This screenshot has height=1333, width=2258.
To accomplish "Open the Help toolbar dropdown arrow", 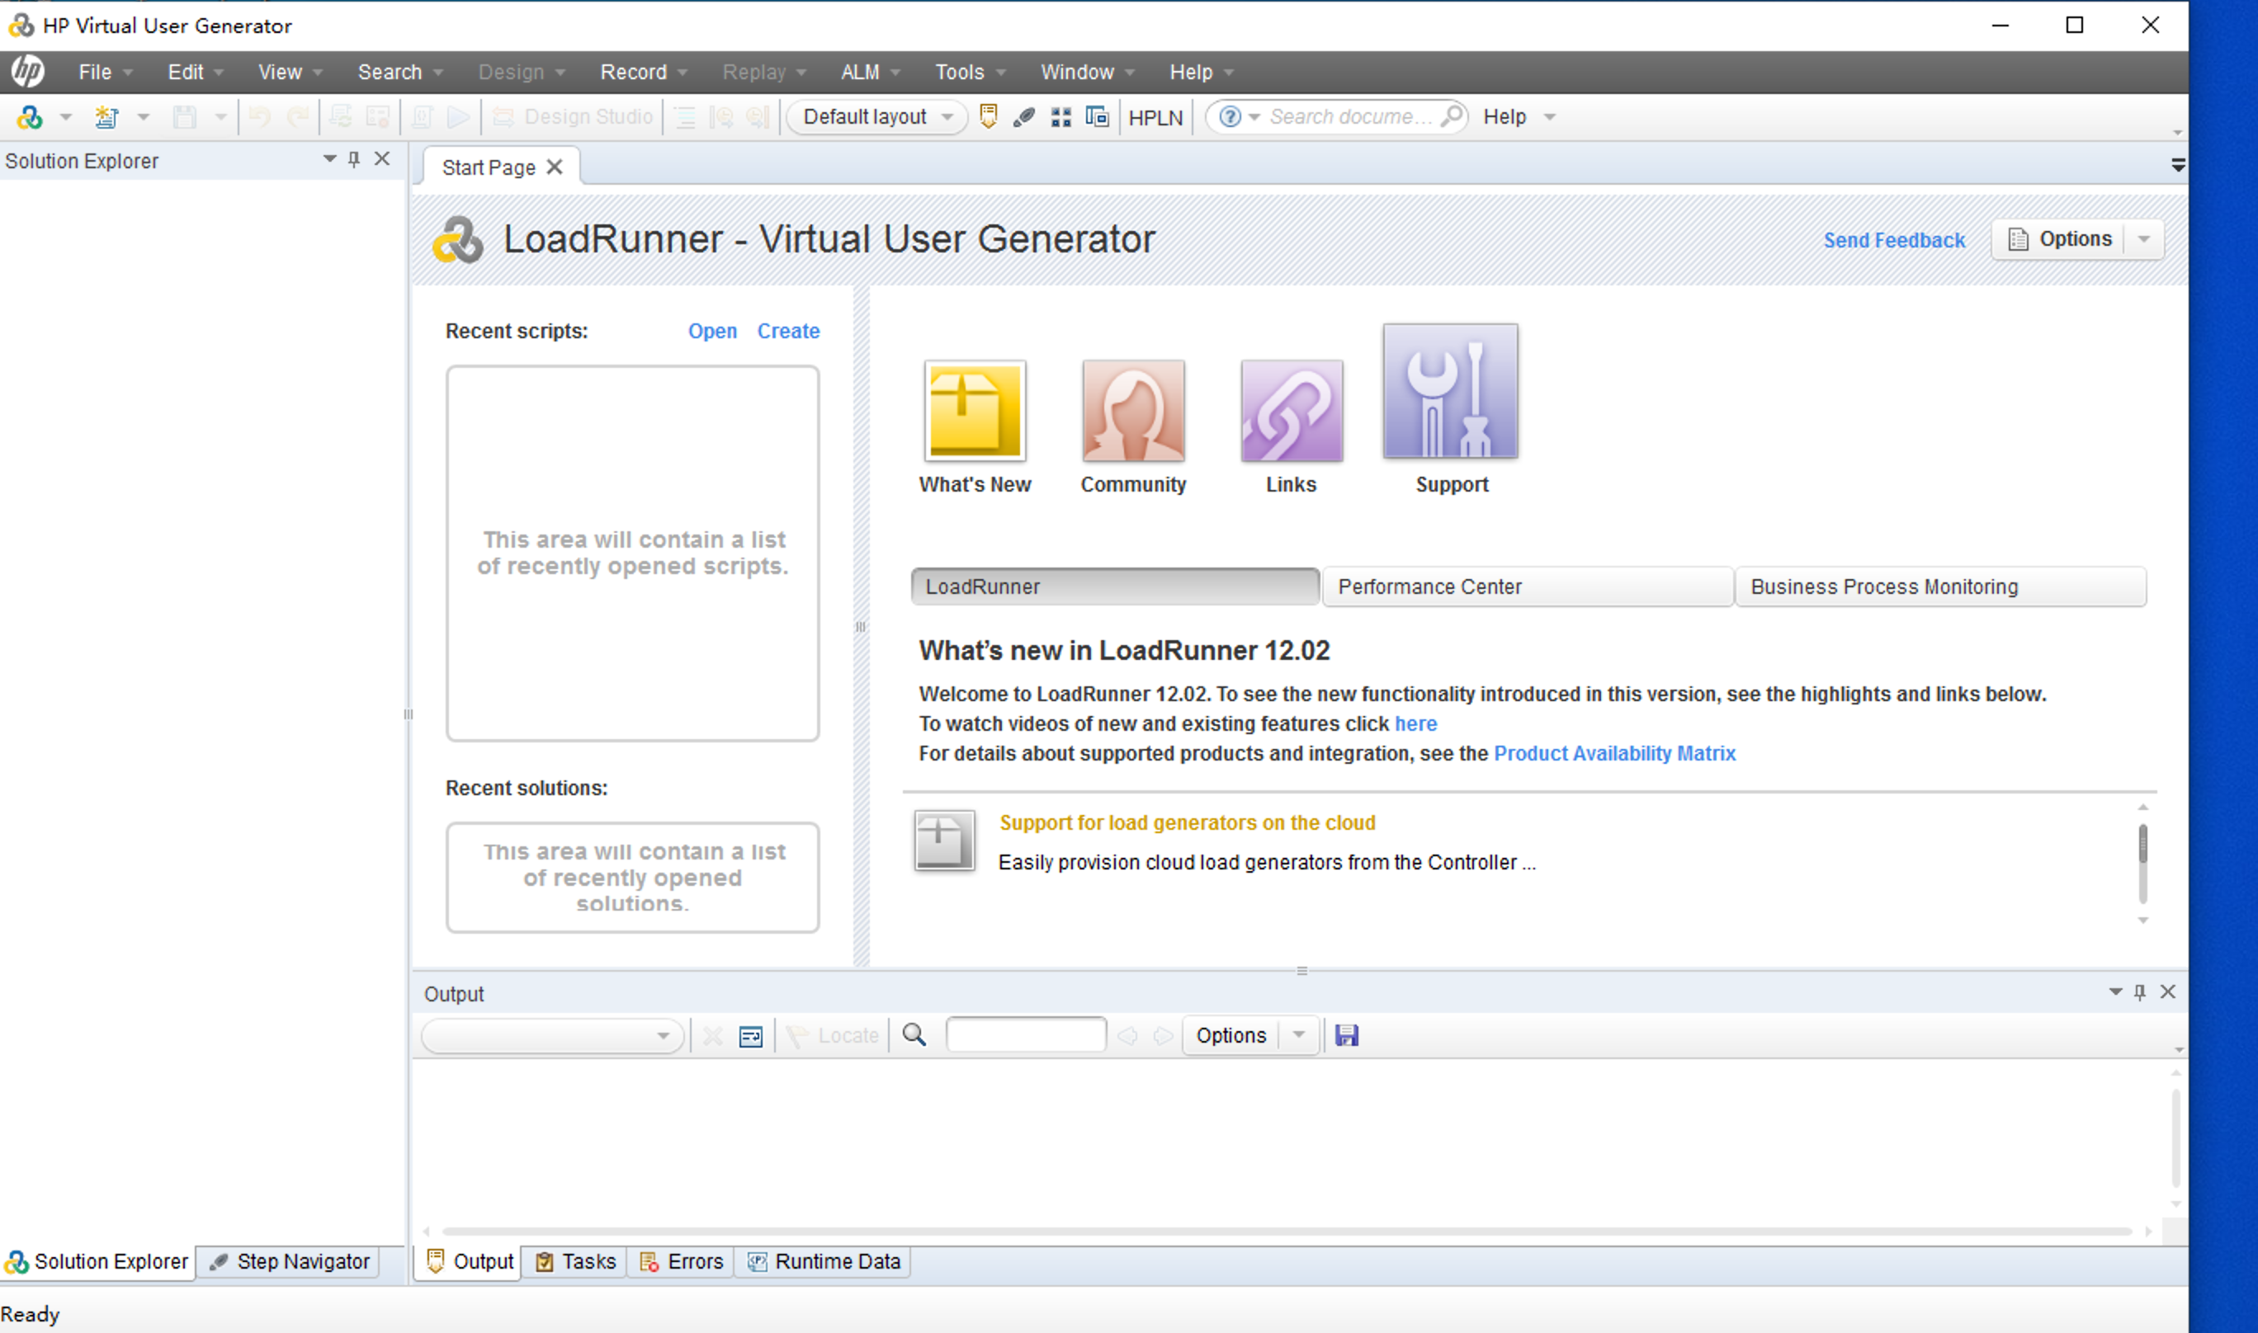I will (1549, 117).
